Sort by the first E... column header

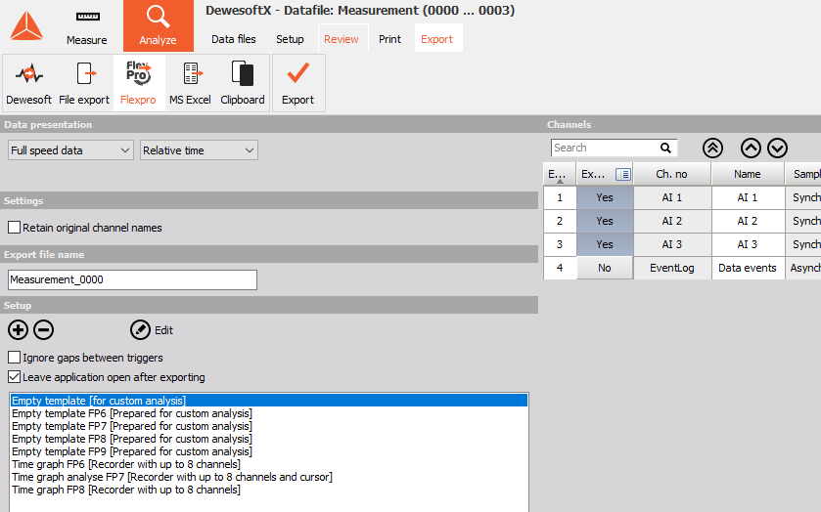[x=560, y=174]
